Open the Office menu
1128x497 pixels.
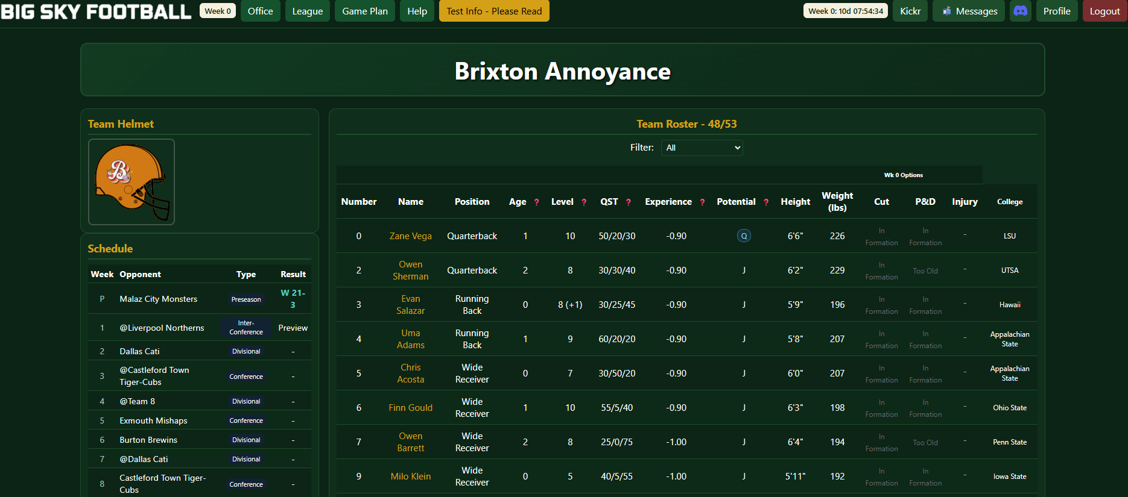point(260,11)
